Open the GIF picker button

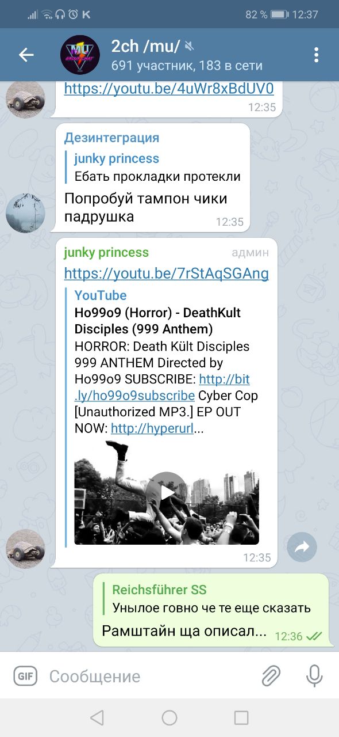tap(25, 676)
